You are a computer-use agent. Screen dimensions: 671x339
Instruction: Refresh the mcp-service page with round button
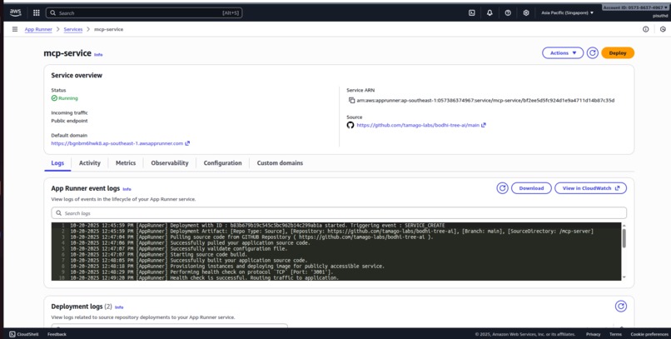[592, 53]
